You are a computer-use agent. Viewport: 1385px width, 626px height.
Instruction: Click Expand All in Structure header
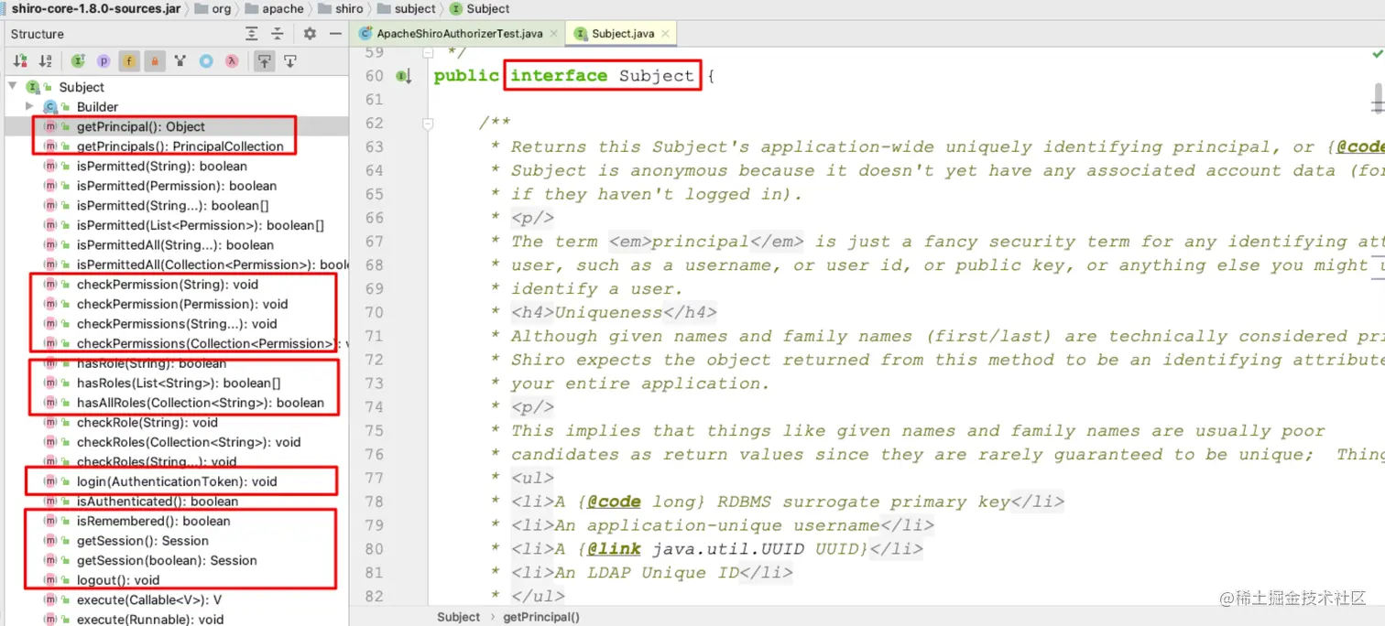(x=252, y=34)
